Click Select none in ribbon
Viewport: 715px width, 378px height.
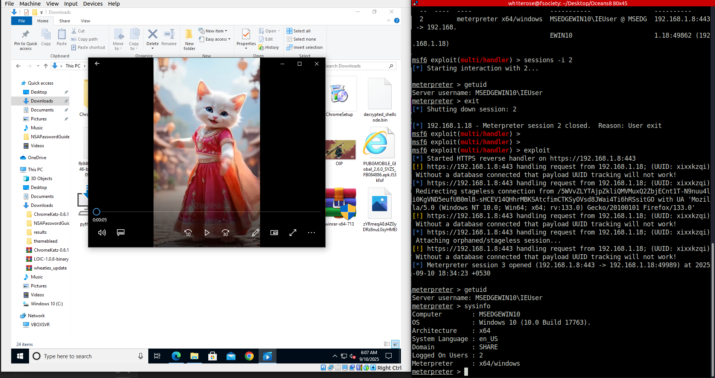tap(301, 39)
